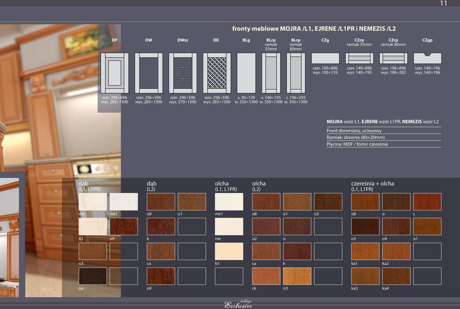Select olcha L1 swatch b1
Screen dimensions: 460x309
(229, 251)
